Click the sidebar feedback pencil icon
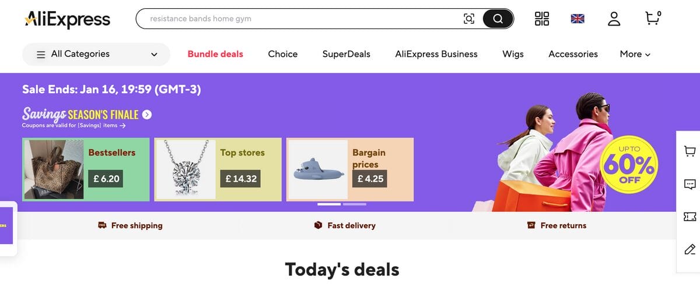Viewport: 700px width, 294px height. (x=689, y=250)
